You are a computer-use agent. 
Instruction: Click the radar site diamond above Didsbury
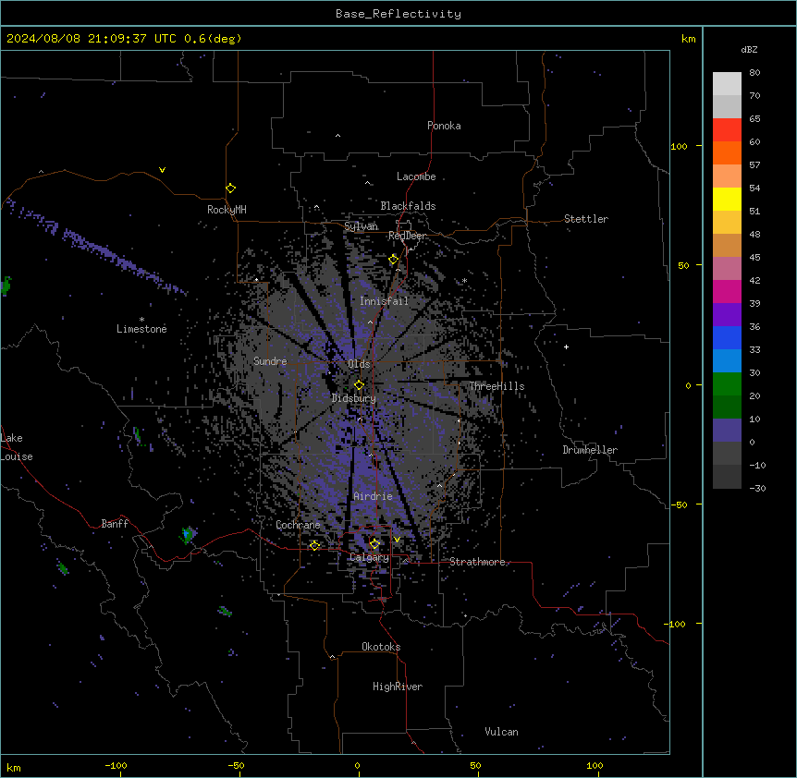[x=359, y=385]
